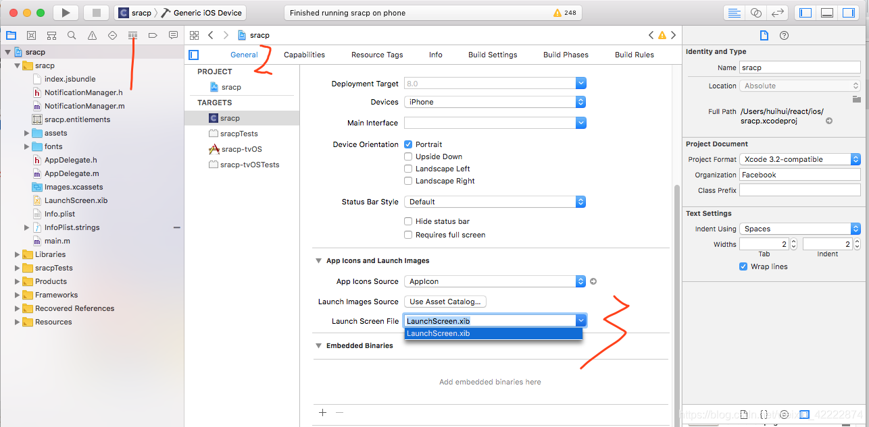Viewport: 869px width, 427px height.
Task: Open the Project navigator folder icon
Action: click(11, 35)
